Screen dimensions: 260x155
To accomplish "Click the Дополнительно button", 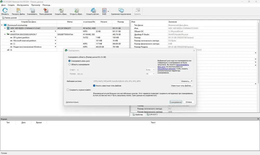I will pyautogui.click(x=72, y=102).
